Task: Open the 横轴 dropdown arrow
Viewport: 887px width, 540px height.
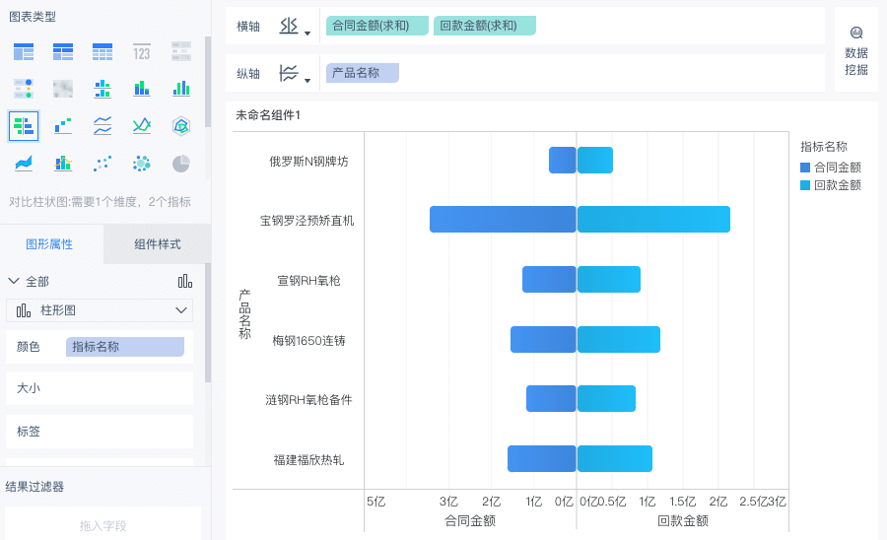Action: [307, 34]
